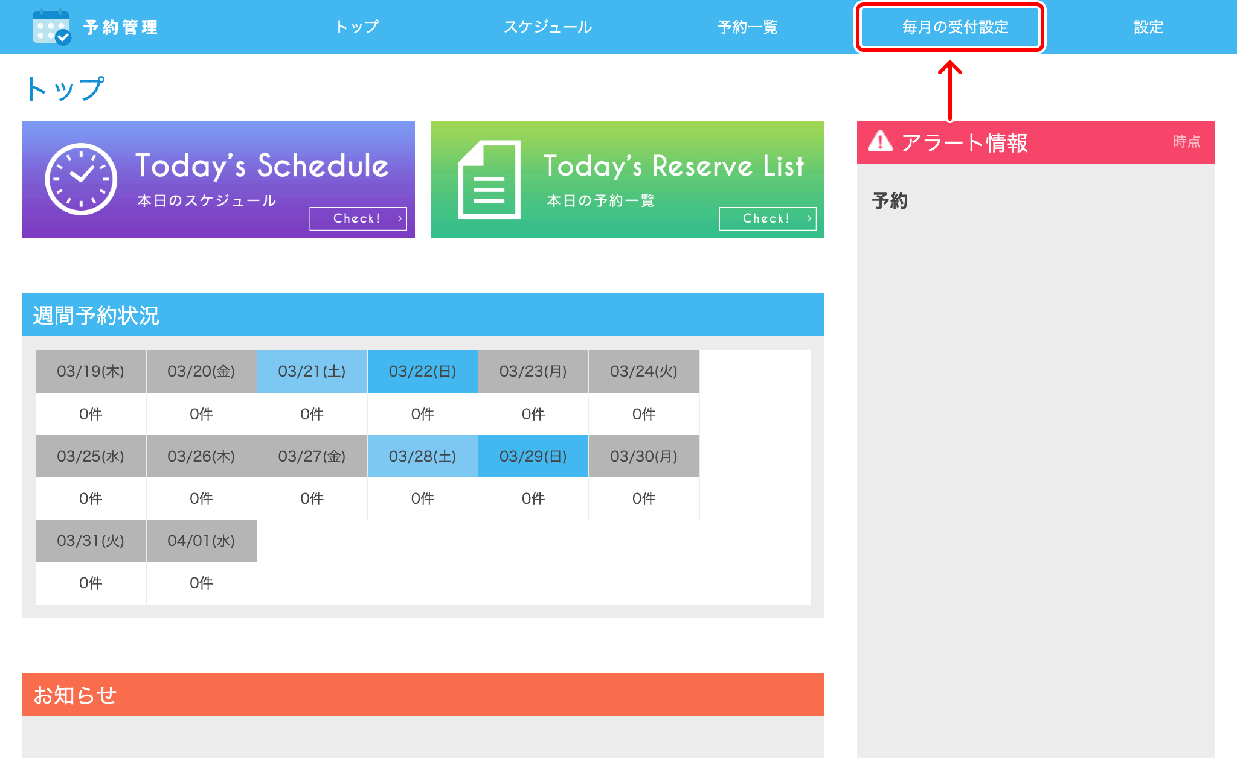
Task: Click the お知らせ section header
Action: click(74, 695)
